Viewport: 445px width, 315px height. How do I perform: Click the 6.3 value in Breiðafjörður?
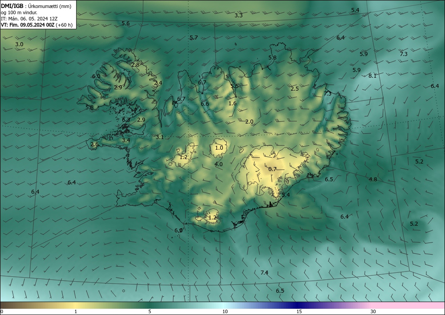tap(126, 120)
